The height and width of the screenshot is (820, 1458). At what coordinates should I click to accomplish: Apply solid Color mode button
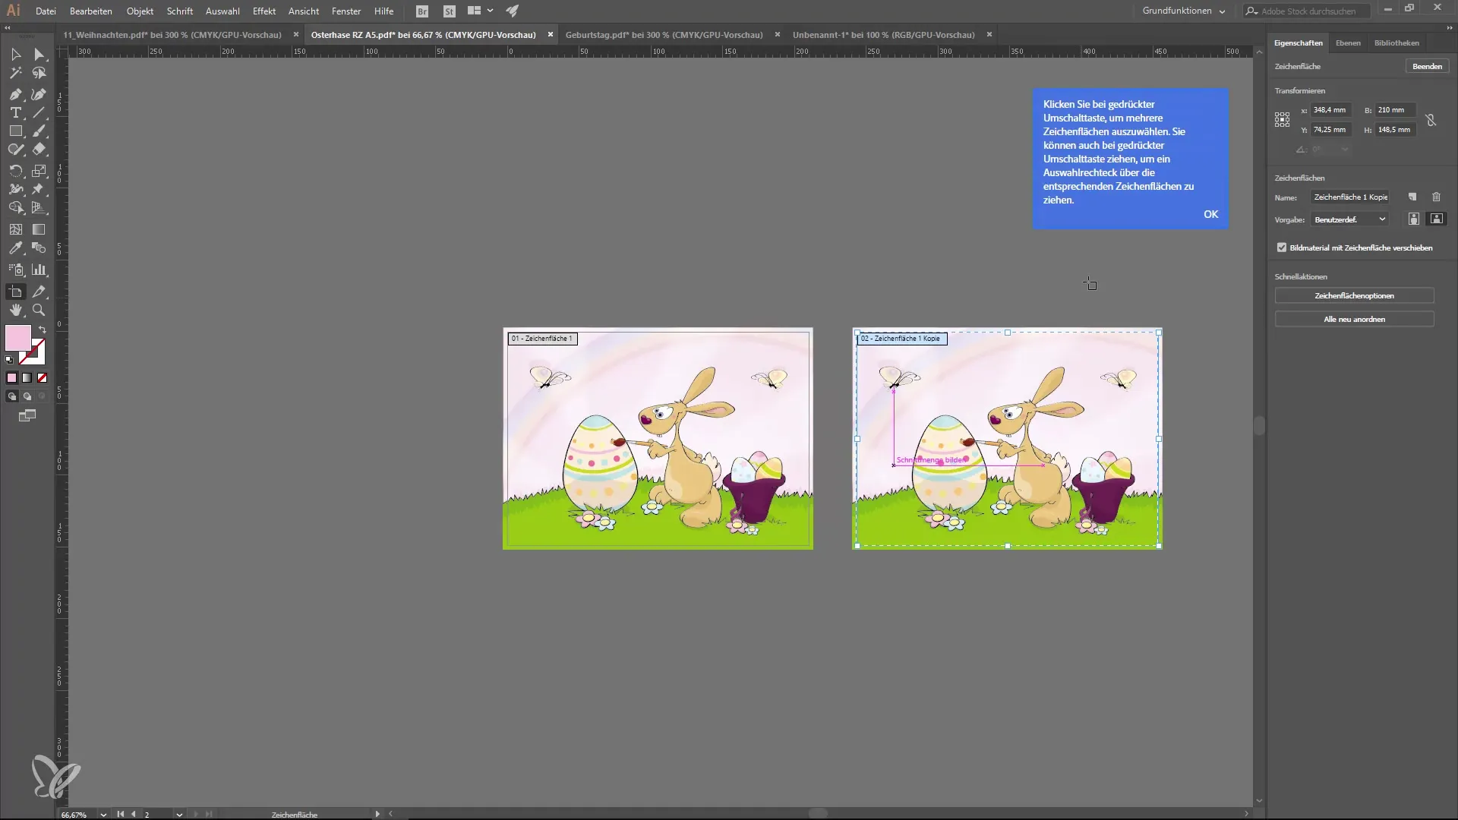pyautogui.click(x=11, y=377)
